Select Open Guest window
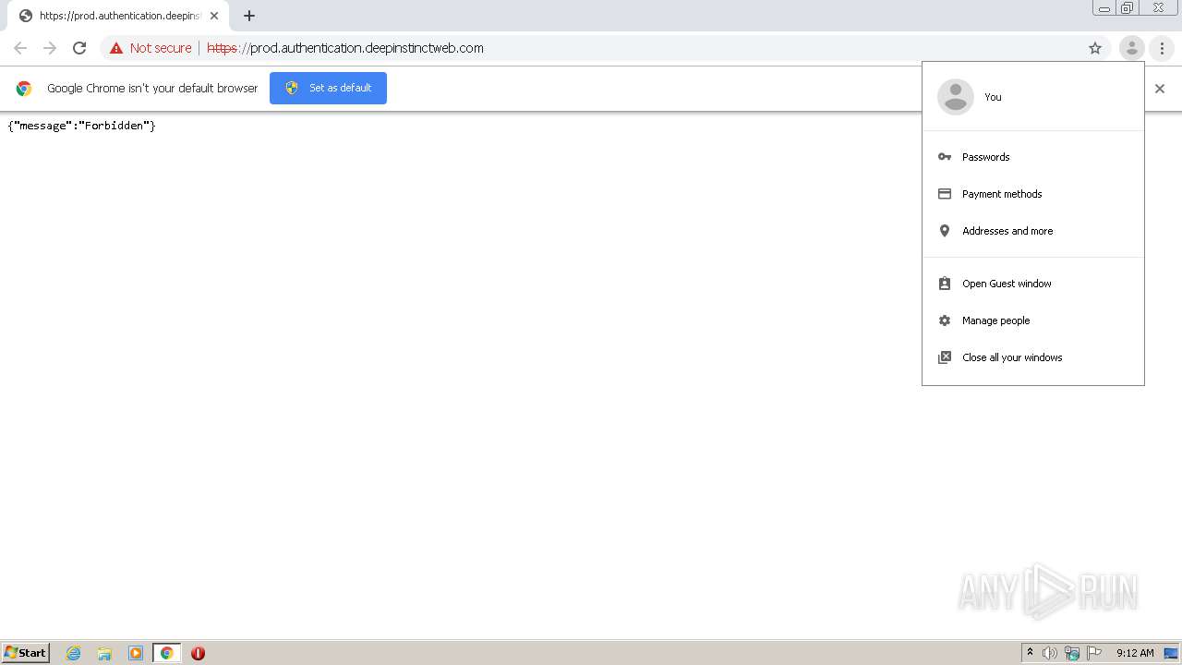The width and height of the screenshot is (1182, 665). tap(1033, 284)
